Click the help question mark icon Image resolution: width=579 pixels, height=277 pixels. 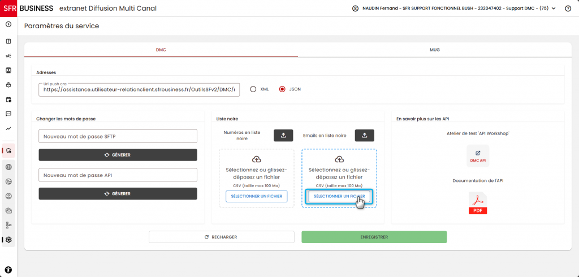pyautogui.click(x=568, y=8)
